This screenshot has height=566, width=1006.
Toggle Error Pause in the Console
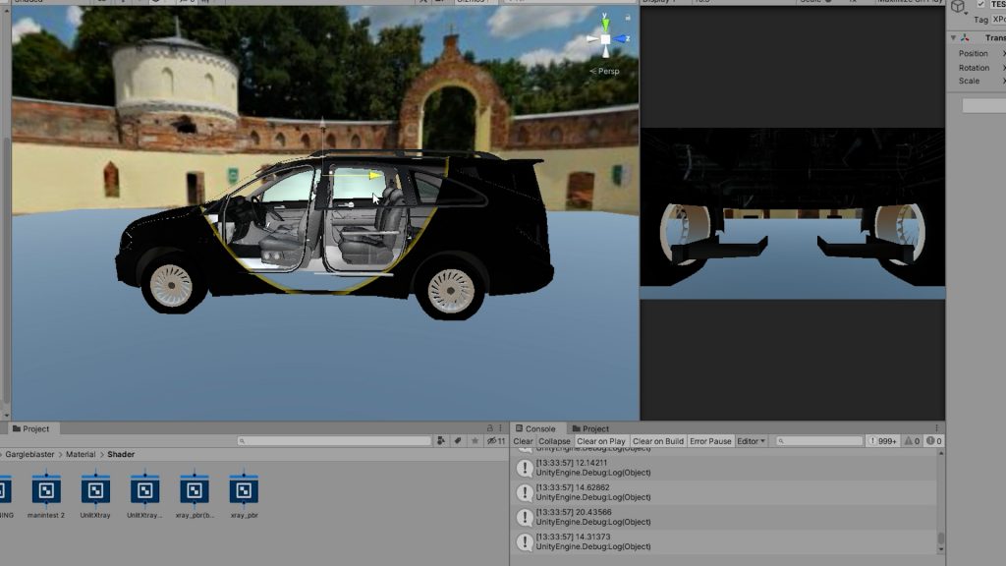click(x=710, y=441)
